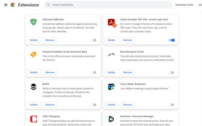The width and height of the screenshot is (202, 126).
Task: Remove Boomerang for Gmail
Action: click(128, 72)
